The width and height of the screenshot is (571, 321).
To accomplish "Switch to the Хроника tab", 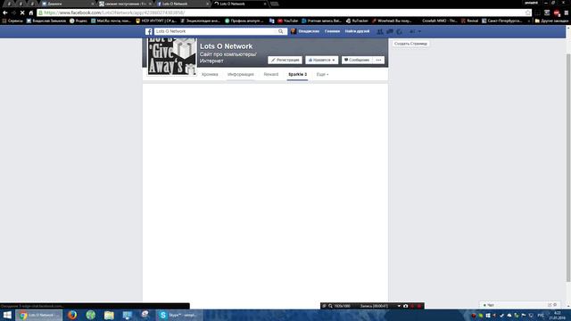I will coord(210,75).
